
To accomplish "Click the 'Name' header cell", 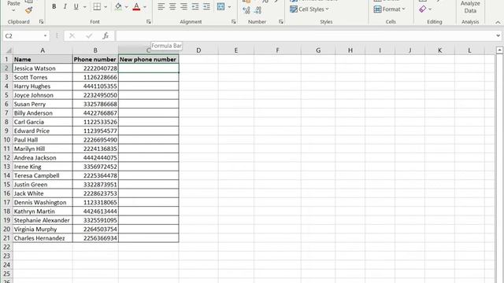I will [43, 60].
